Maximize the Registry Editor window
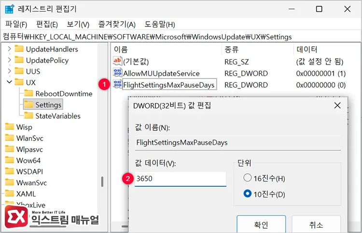 [x=319, y=9]
